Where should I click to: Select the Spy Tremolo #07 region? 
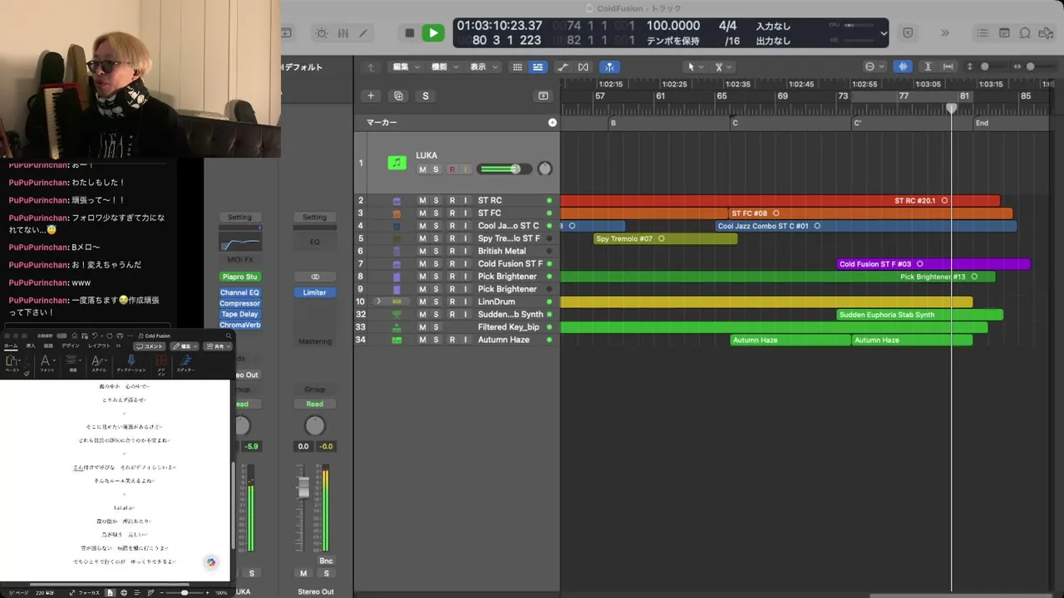(666, 238)
